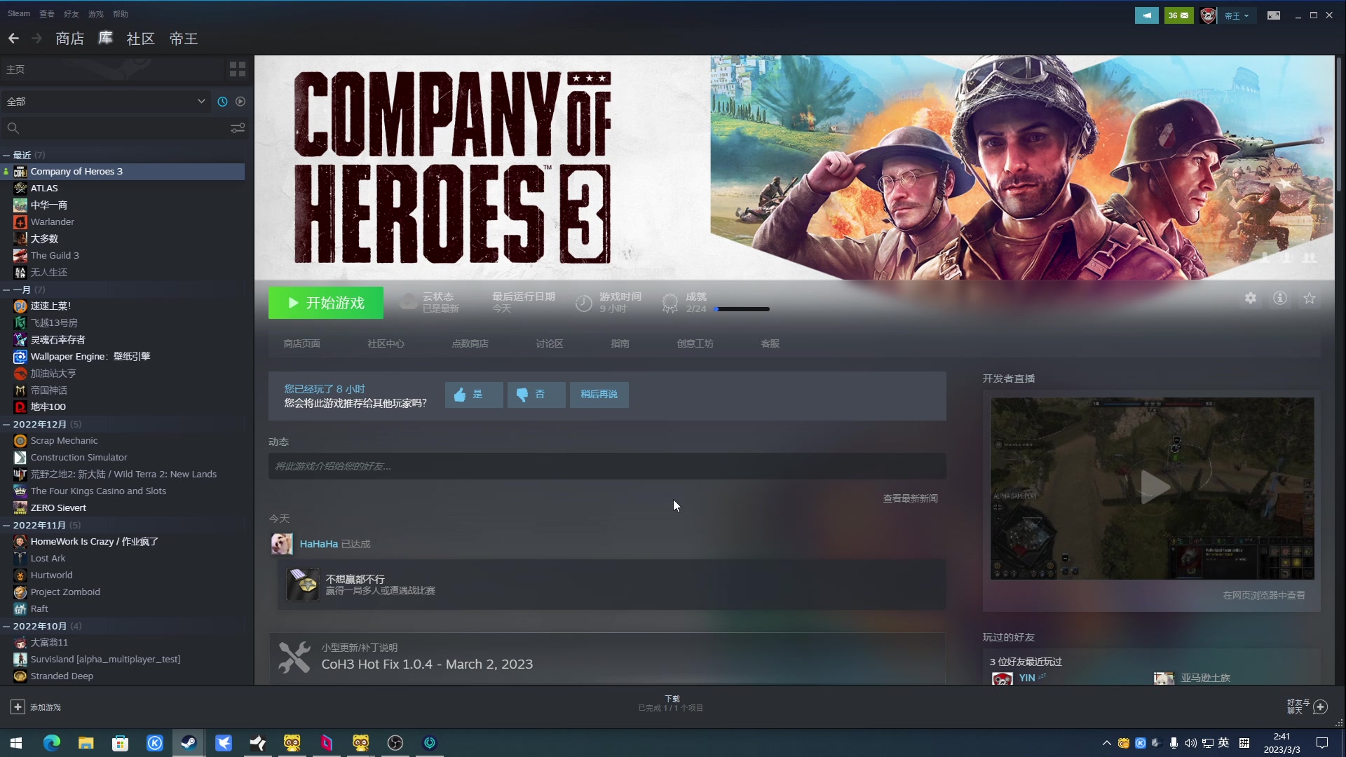Open patch notes wrench icon

coord(294,657)
